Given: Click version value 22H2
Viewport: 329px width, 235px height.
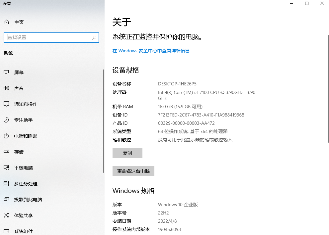Looking at the screenshot, I should pos(163,213).
